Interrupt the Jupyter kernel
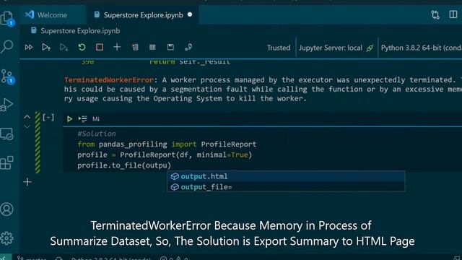Image resolution: width=462 pixels, height=260 pixels. (100, 47)
